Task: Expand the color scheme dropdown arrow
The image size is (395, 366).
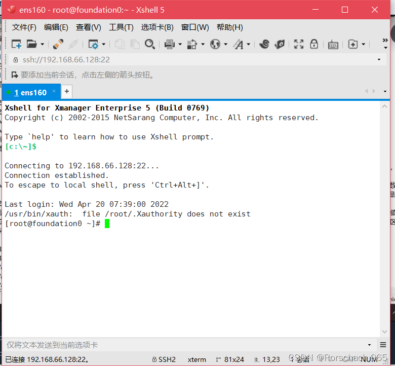Action: click(x=203, y=45)
